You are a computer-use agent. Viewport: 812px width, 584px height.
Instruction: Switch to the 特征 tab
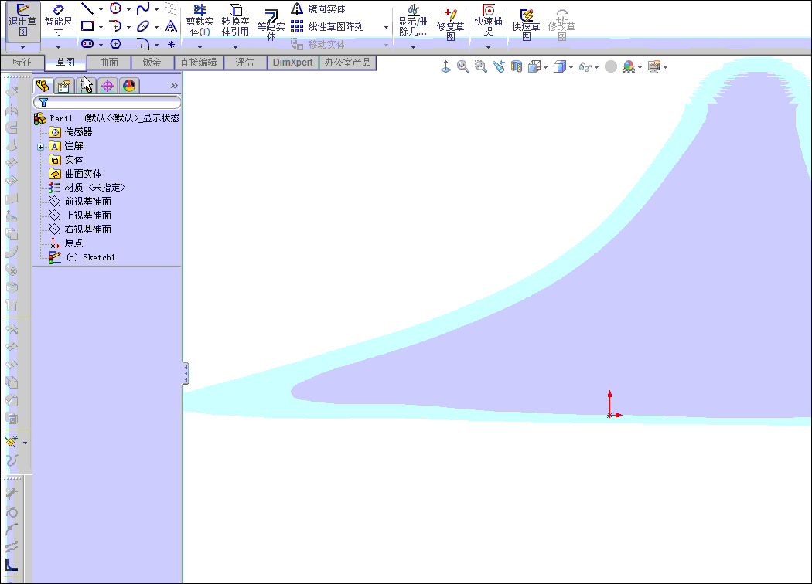(x=22, y=63)
